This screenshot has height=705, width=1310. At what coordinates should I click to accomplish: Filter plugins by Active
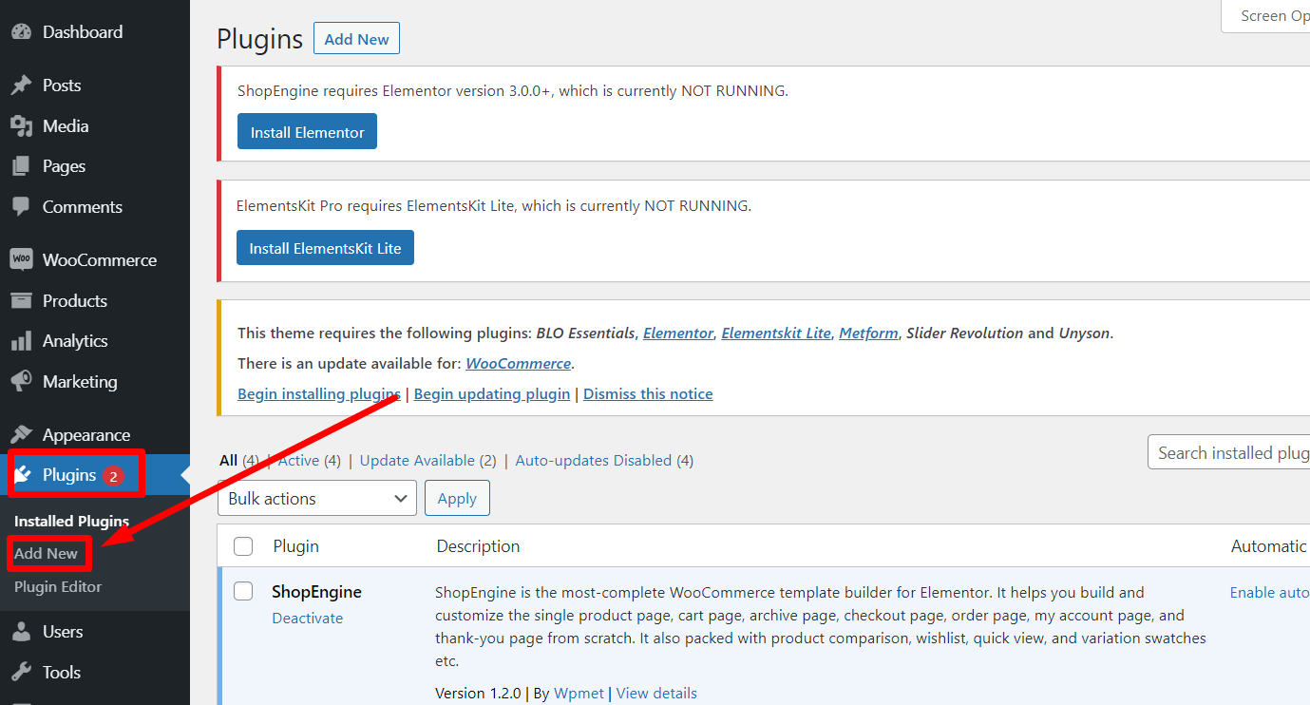[298, 460]
